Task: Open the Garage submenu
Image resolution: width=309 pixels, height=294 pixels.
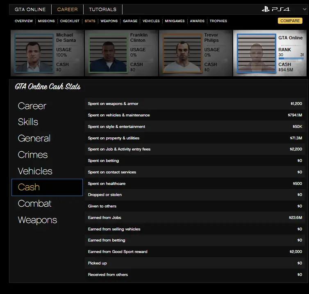Action: (130, 21)
